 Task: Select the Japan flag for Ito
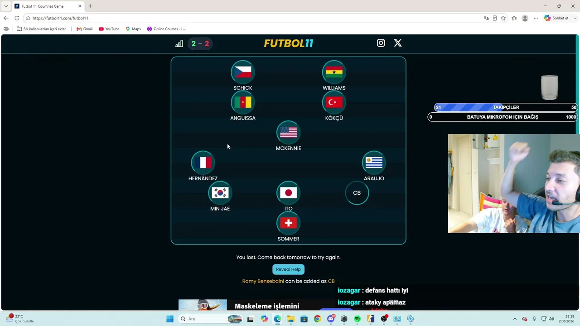click(288, 192)
